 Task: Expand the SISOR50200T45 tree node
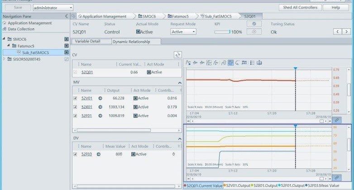[4, 59]
